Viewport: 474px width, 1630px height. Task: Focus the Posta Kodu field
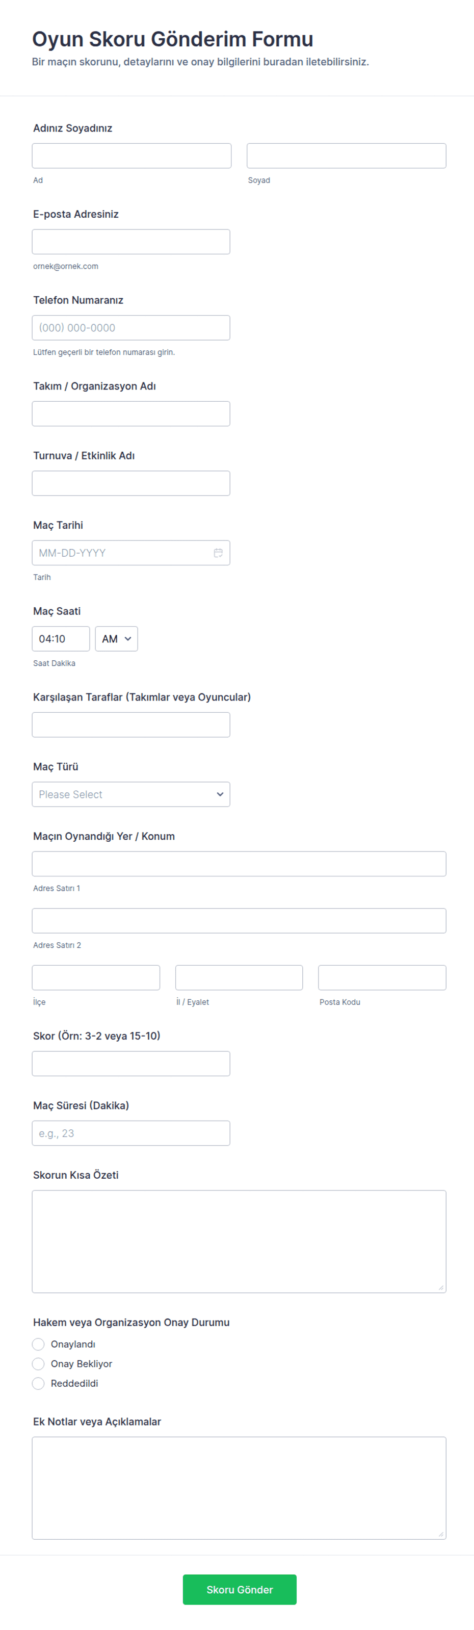coord(382,977)
